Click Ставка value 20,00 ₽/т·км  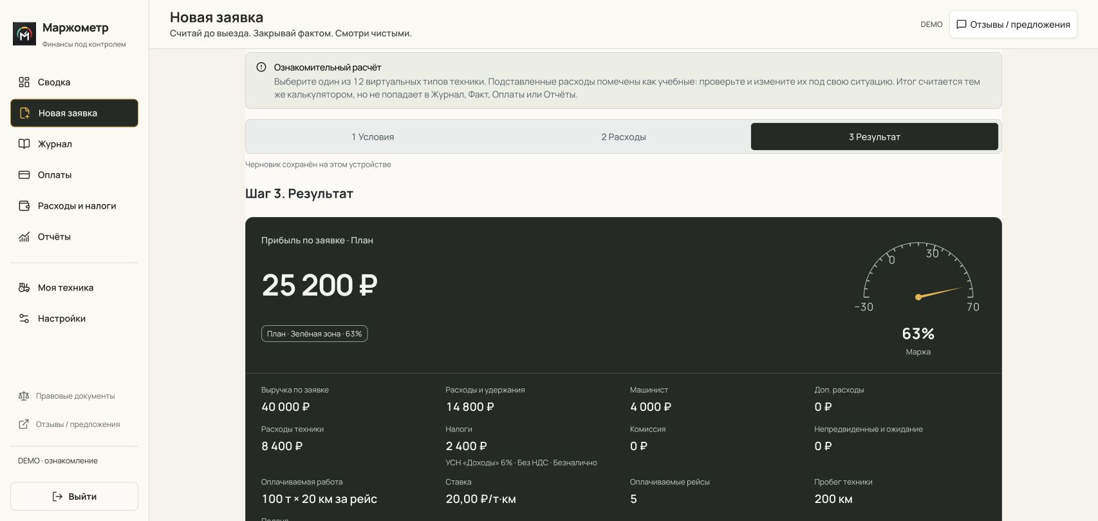[481, 499]
